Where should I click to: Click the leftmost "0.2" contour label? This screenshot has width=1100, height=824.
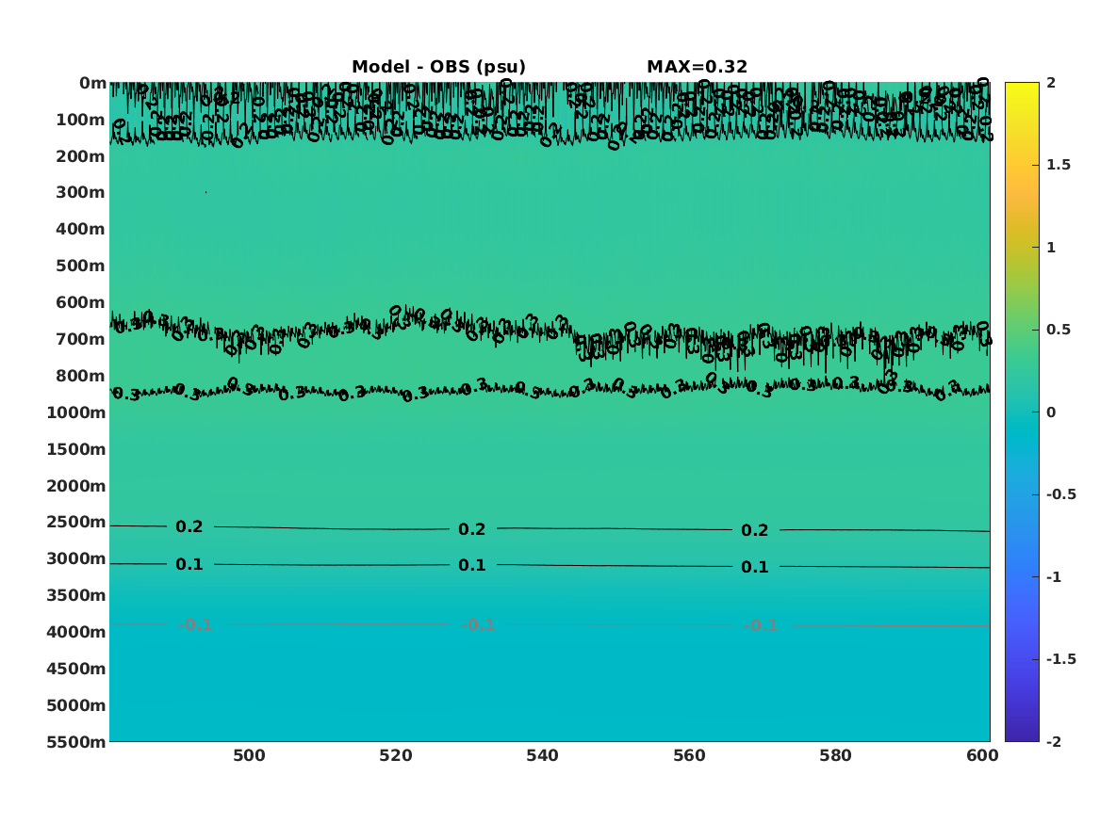pyautogui.click(x=189, y=527)
